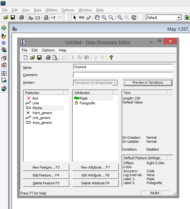The width and height of the screenshot is (190, 209).
Task: Click the Print icon in Data Dictionary Editor
Action: 48,57
